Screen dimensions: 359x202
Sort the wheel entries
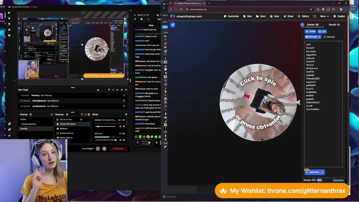pos(322,31)
